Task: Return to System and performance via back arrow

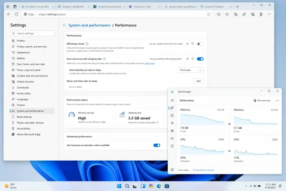Action: click(65, 25)
